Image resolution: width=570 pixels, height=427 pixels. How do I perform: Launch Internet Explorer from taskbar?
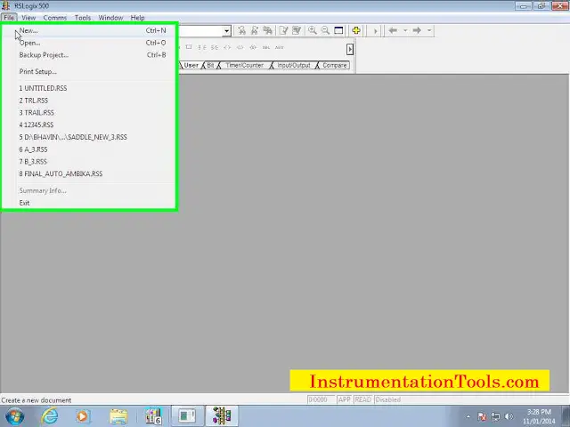(x=49, y=416)
